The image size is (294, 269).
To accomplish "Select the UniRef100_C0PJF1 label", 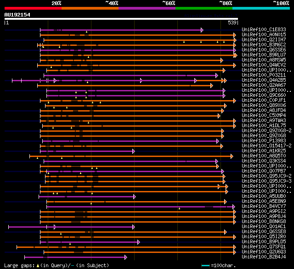I will [x=264, y=100].
